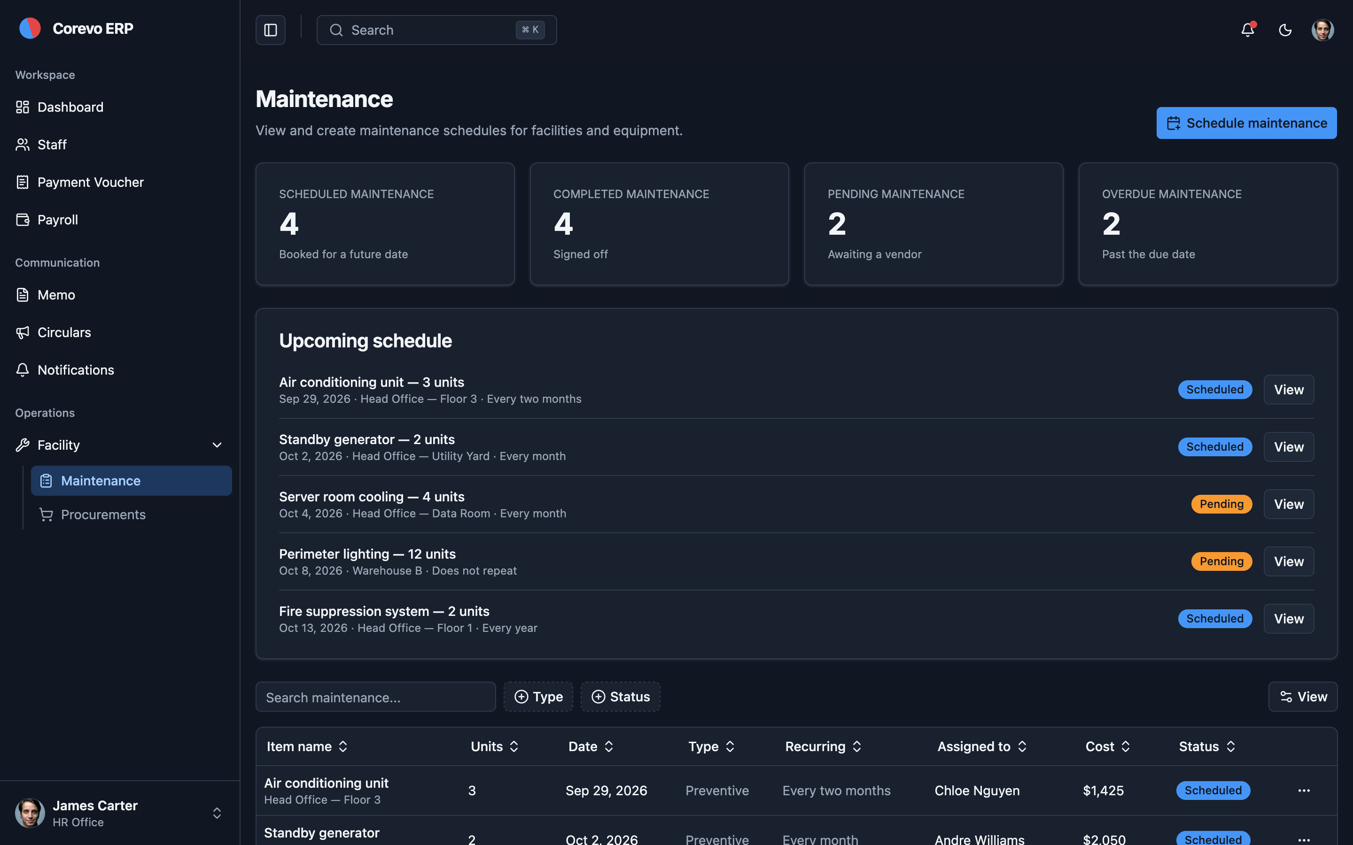Open the notifications bell in header
This screenshot has height=845, width=1353.
[1248, 30]
